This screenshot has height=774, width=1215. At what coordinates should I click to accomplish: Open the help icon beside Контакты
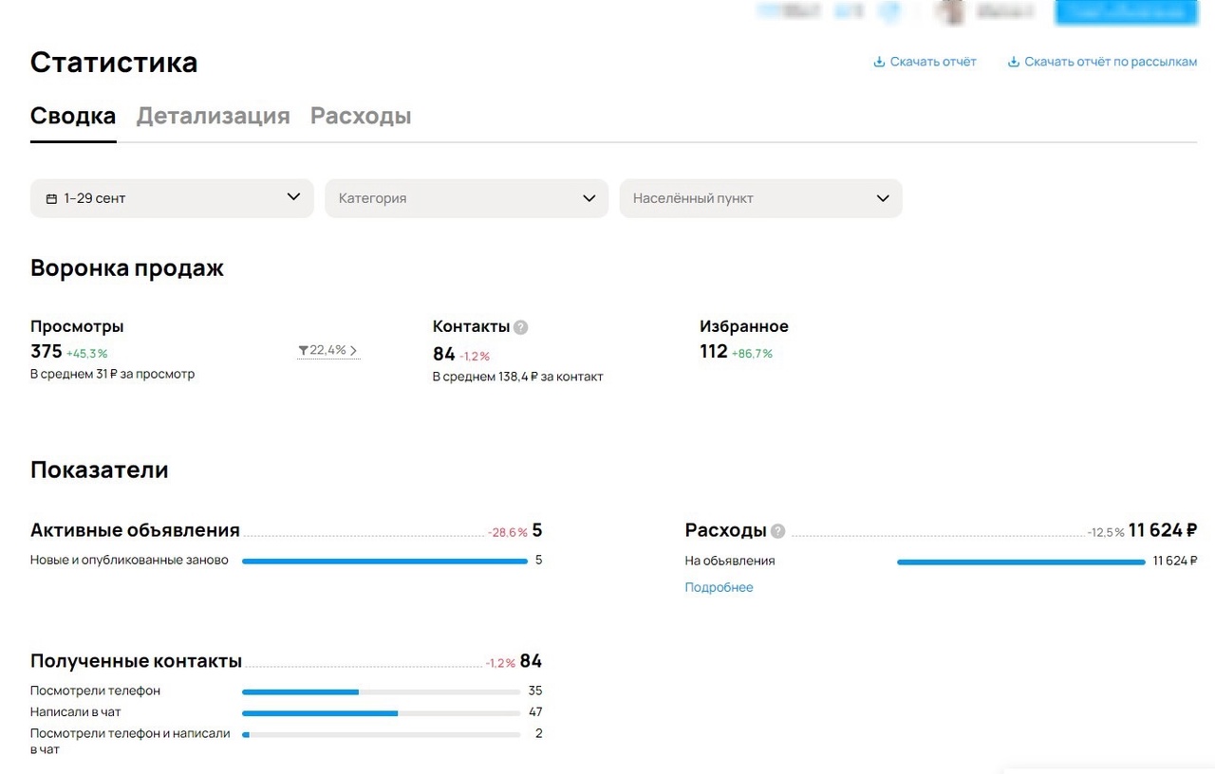[520, 327]
